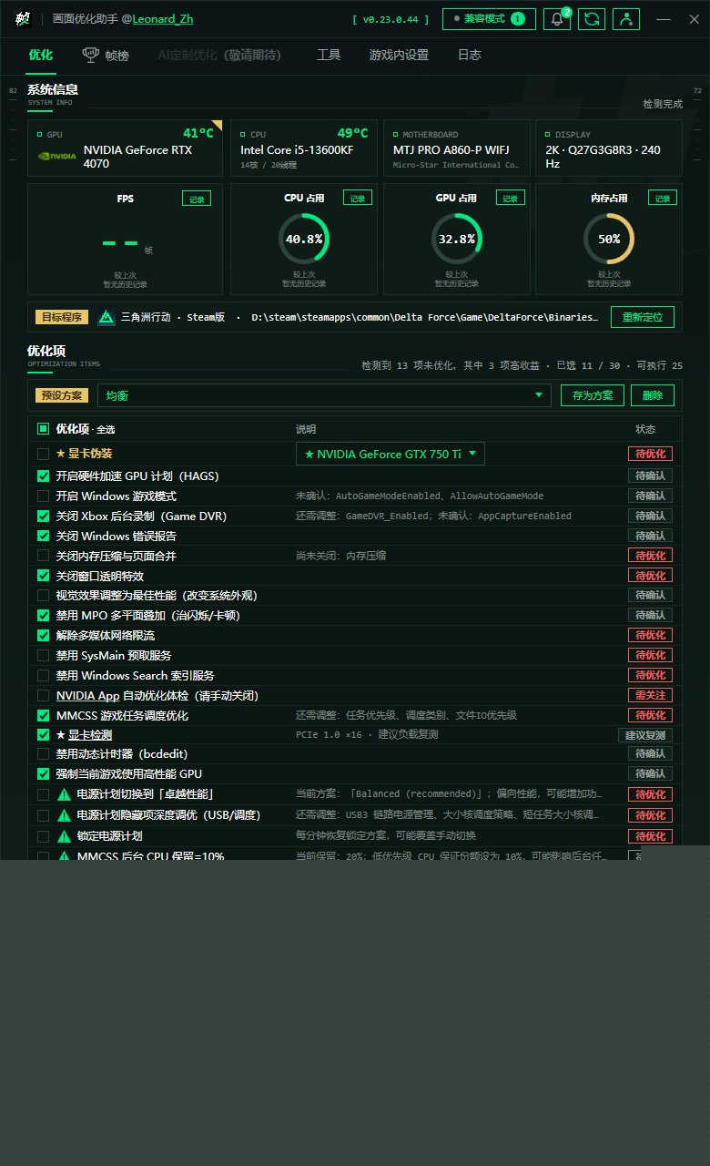Screen dimensions: 710x1166
Task: Click the 删除 button
Action: click(653, 395)
